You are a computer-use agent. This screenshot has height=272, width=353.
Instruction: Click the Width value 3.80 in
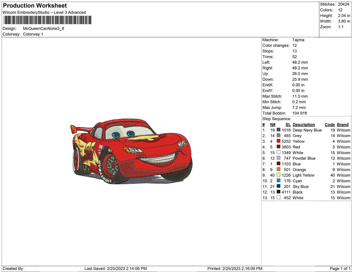[344, 21]
